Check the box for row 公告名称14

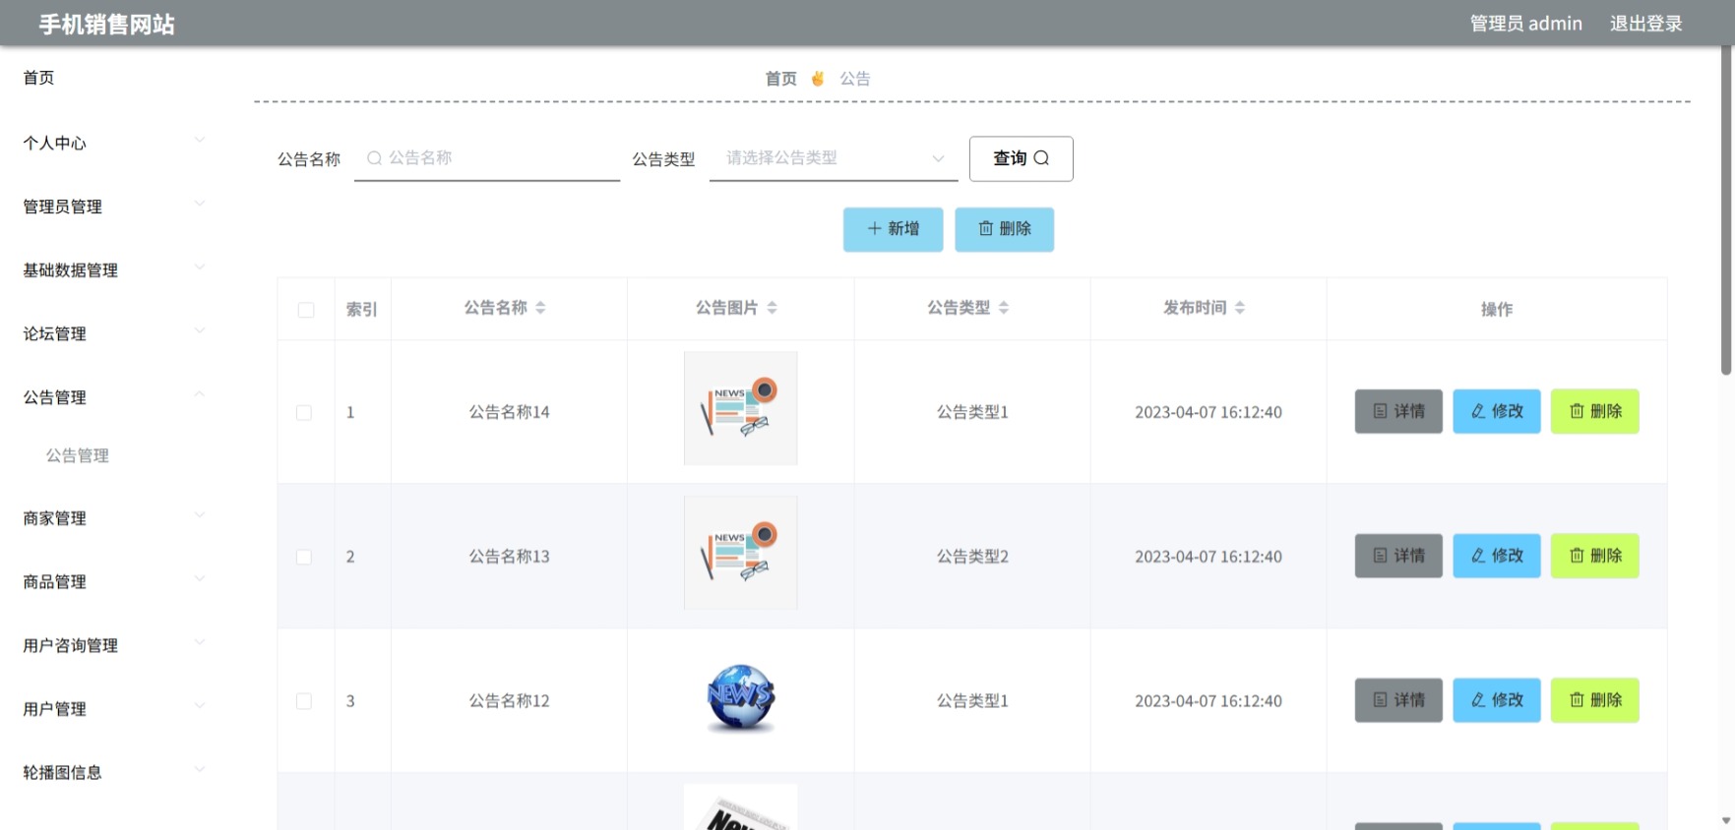[x=304, y=413]
